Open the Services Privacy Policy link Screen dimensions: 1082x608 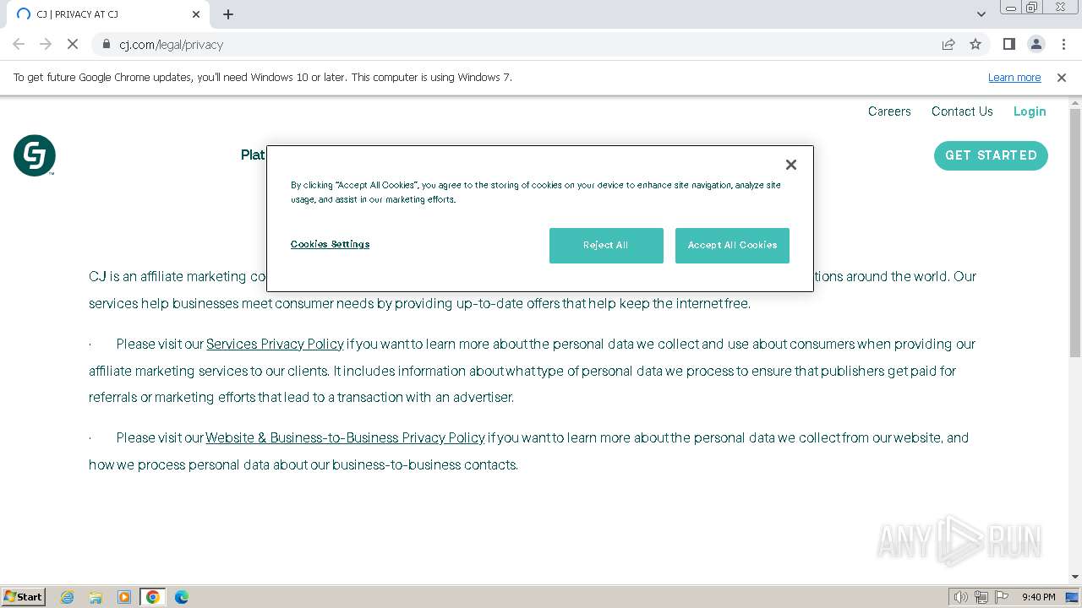(275, 344)
